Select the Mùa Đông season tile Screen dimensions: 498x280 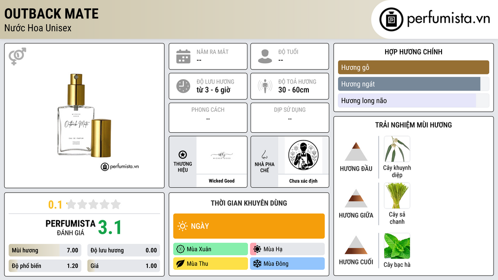(287, 264)
